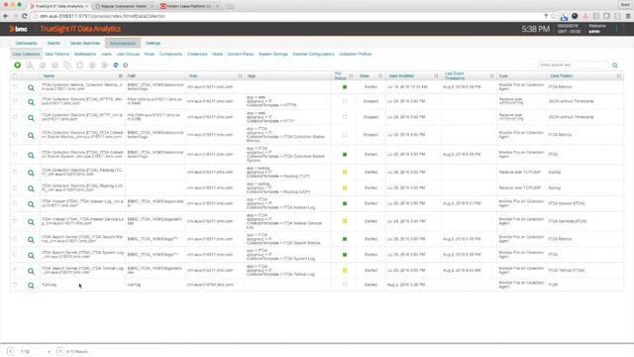This screenshot has width=634, height=357.
Task: Click the copy/clone icon in toolbar
Action: point(67,65)
